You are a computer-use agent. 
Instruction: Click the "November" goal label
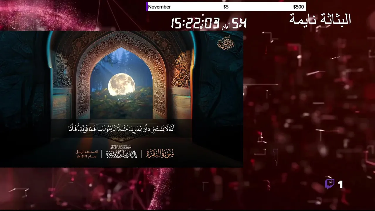(x=159, y=7)
